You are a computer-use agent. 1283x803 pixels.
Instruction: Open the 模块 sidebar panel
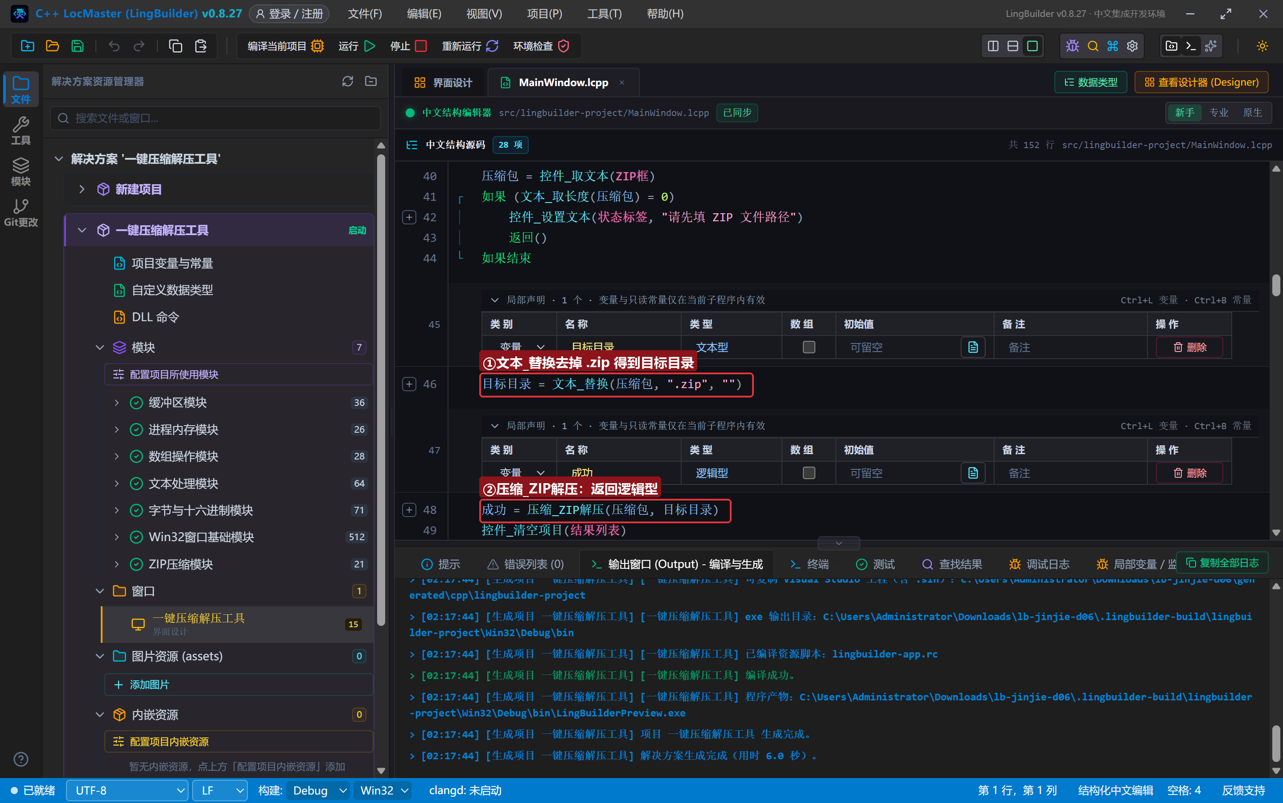click(21, 172)
